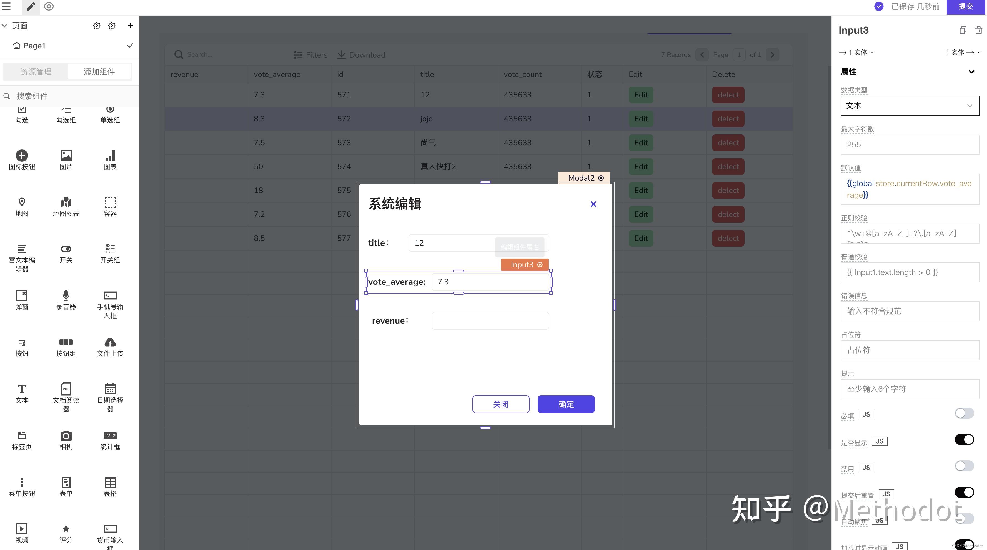Viewport: 987px width, 550px height.
Task: Collapse the 页面 pages section
Action: click(5, 25)
